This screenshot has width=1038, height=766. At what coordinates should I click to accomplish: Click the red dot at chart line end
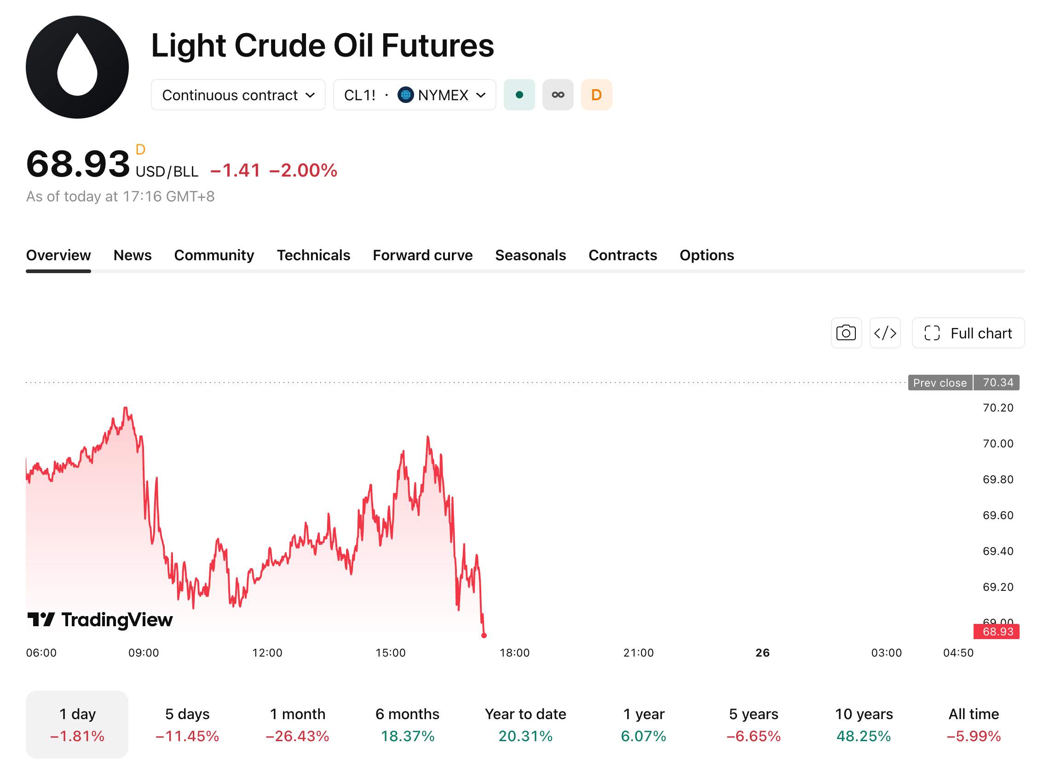[484, 636]
